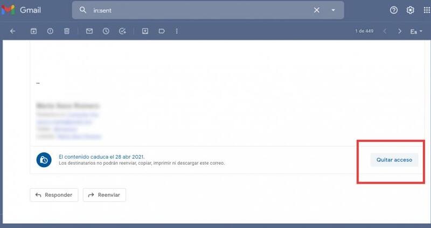Move this email to another folder
This screenshot has height=228, width=431.
(145, 31)
